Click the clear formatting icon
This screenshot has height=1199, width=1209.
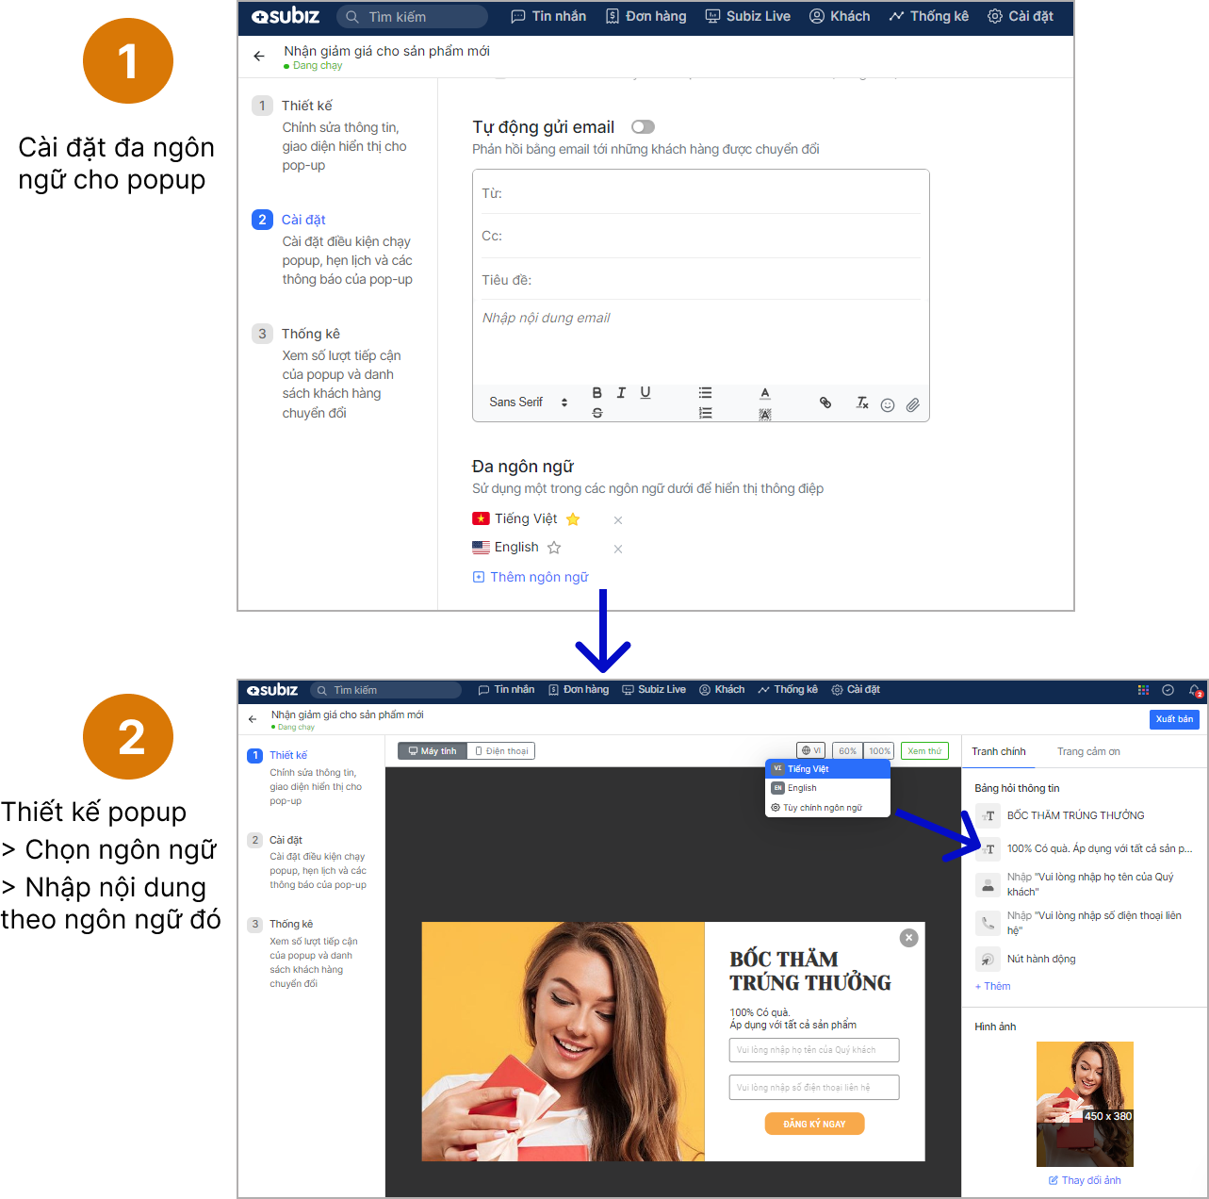click(861, 402)
